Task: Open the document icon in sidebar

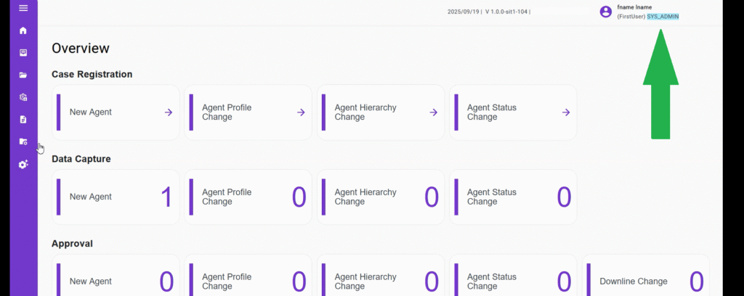Action: pos(23,119)
